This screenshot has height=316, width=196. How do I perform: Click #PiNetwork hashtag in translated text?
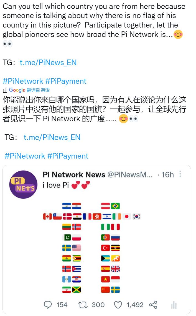25,156
